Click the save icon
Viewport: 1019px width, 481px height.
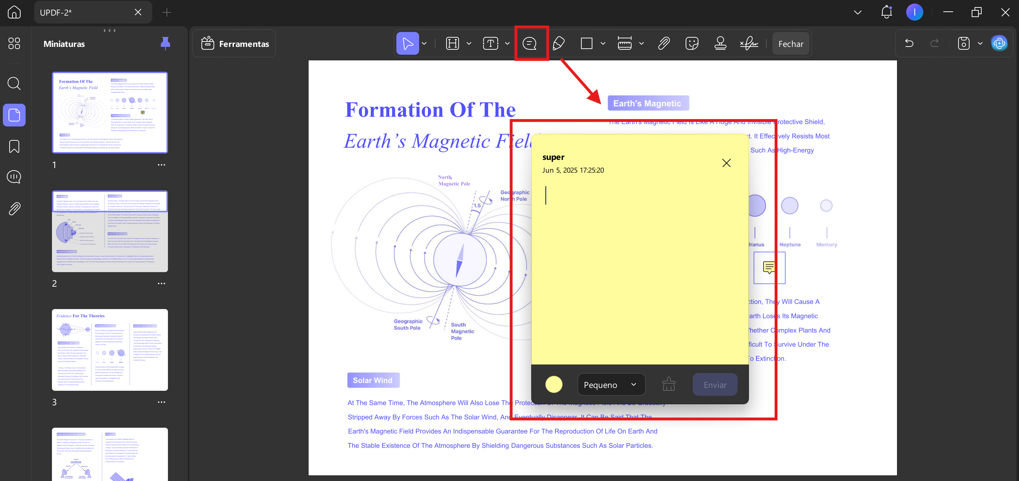click(x=963, y=43)
